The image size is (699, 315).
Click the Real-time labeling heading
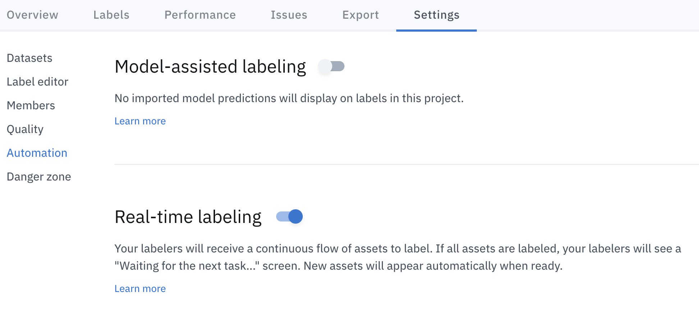188,217
